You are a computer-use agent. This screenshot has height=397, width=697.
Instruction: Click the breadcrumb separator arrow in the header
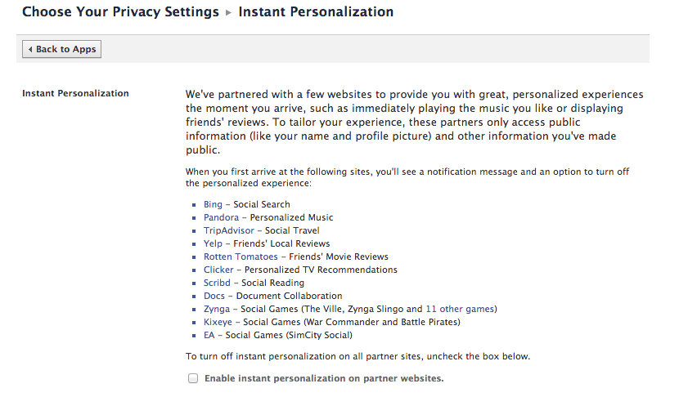click(x=229, y=13)
